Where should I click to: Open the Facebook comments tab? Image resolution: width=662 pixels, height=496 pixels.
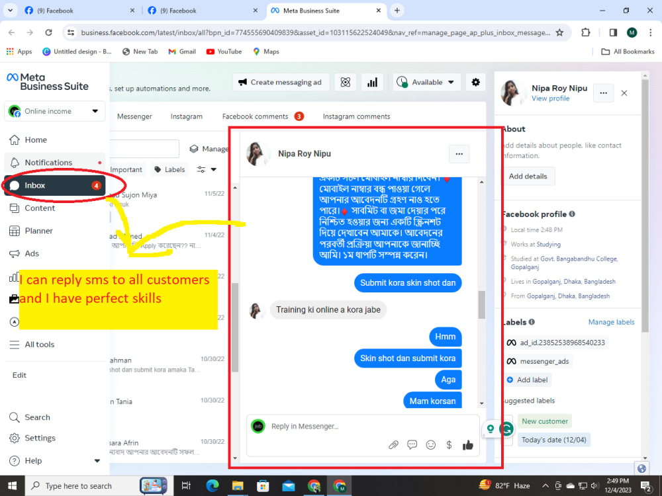click(263, 116)
